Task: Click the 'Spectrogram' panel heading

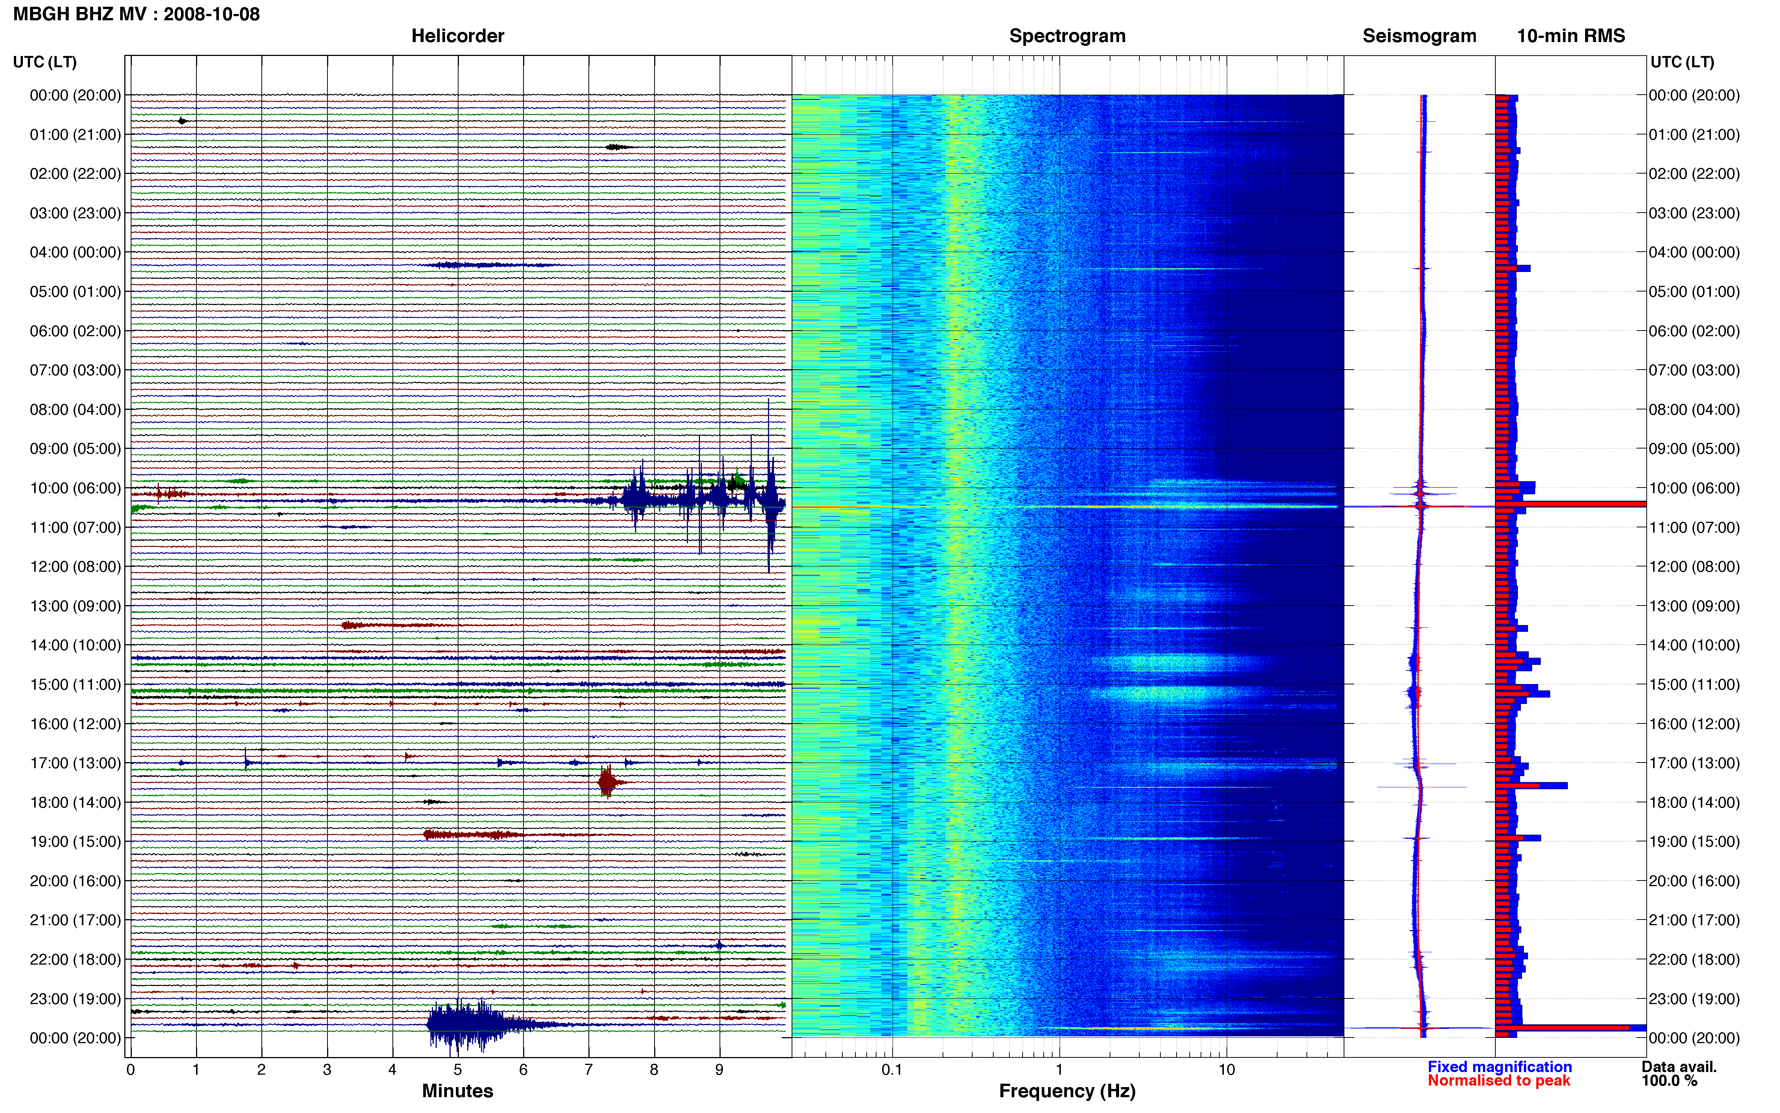Action: 1067,36
